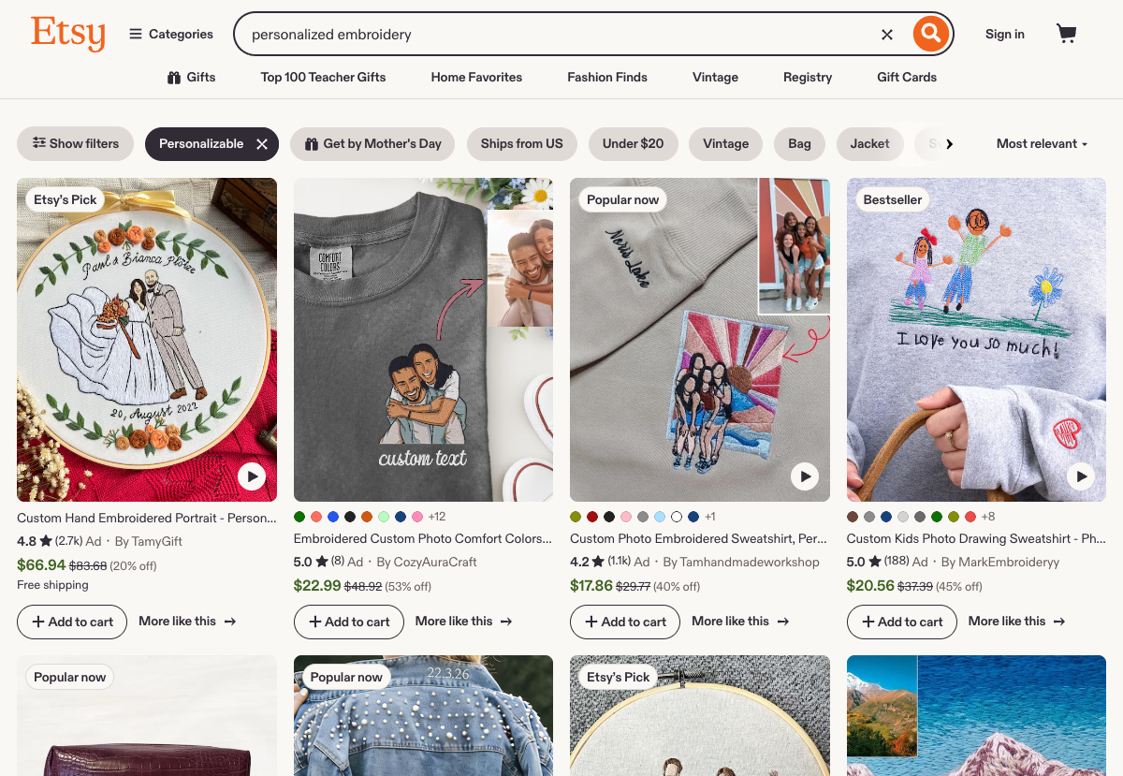Screen dimensions: 1123x776
Task: Open the Most relevant sort dropdown
Action: pos(1042,144)
